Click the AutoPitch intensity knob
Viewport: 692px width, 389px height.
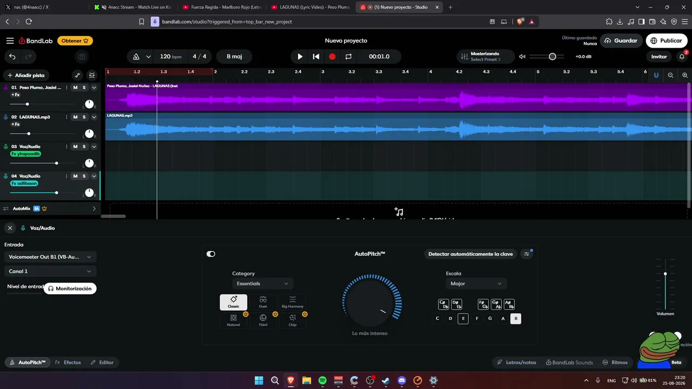(370, 303)
